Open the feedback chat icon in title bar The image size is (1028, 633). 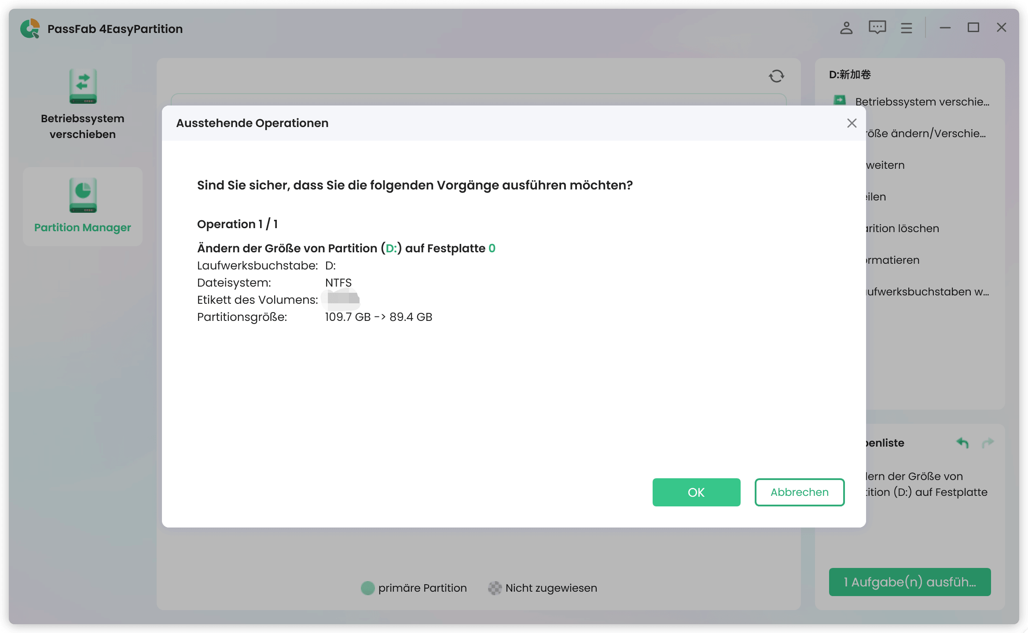coord(876,28)
